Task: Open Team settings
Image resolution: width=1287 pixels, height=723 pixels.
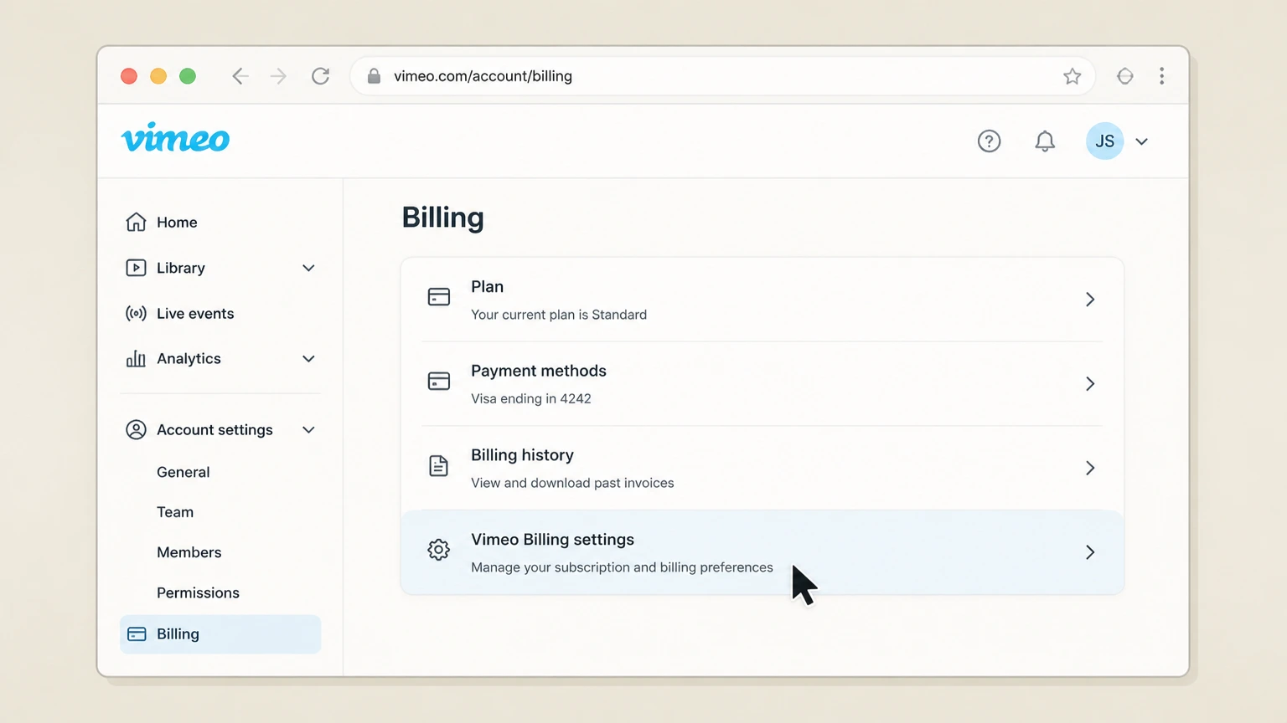Action: (175, 512)
